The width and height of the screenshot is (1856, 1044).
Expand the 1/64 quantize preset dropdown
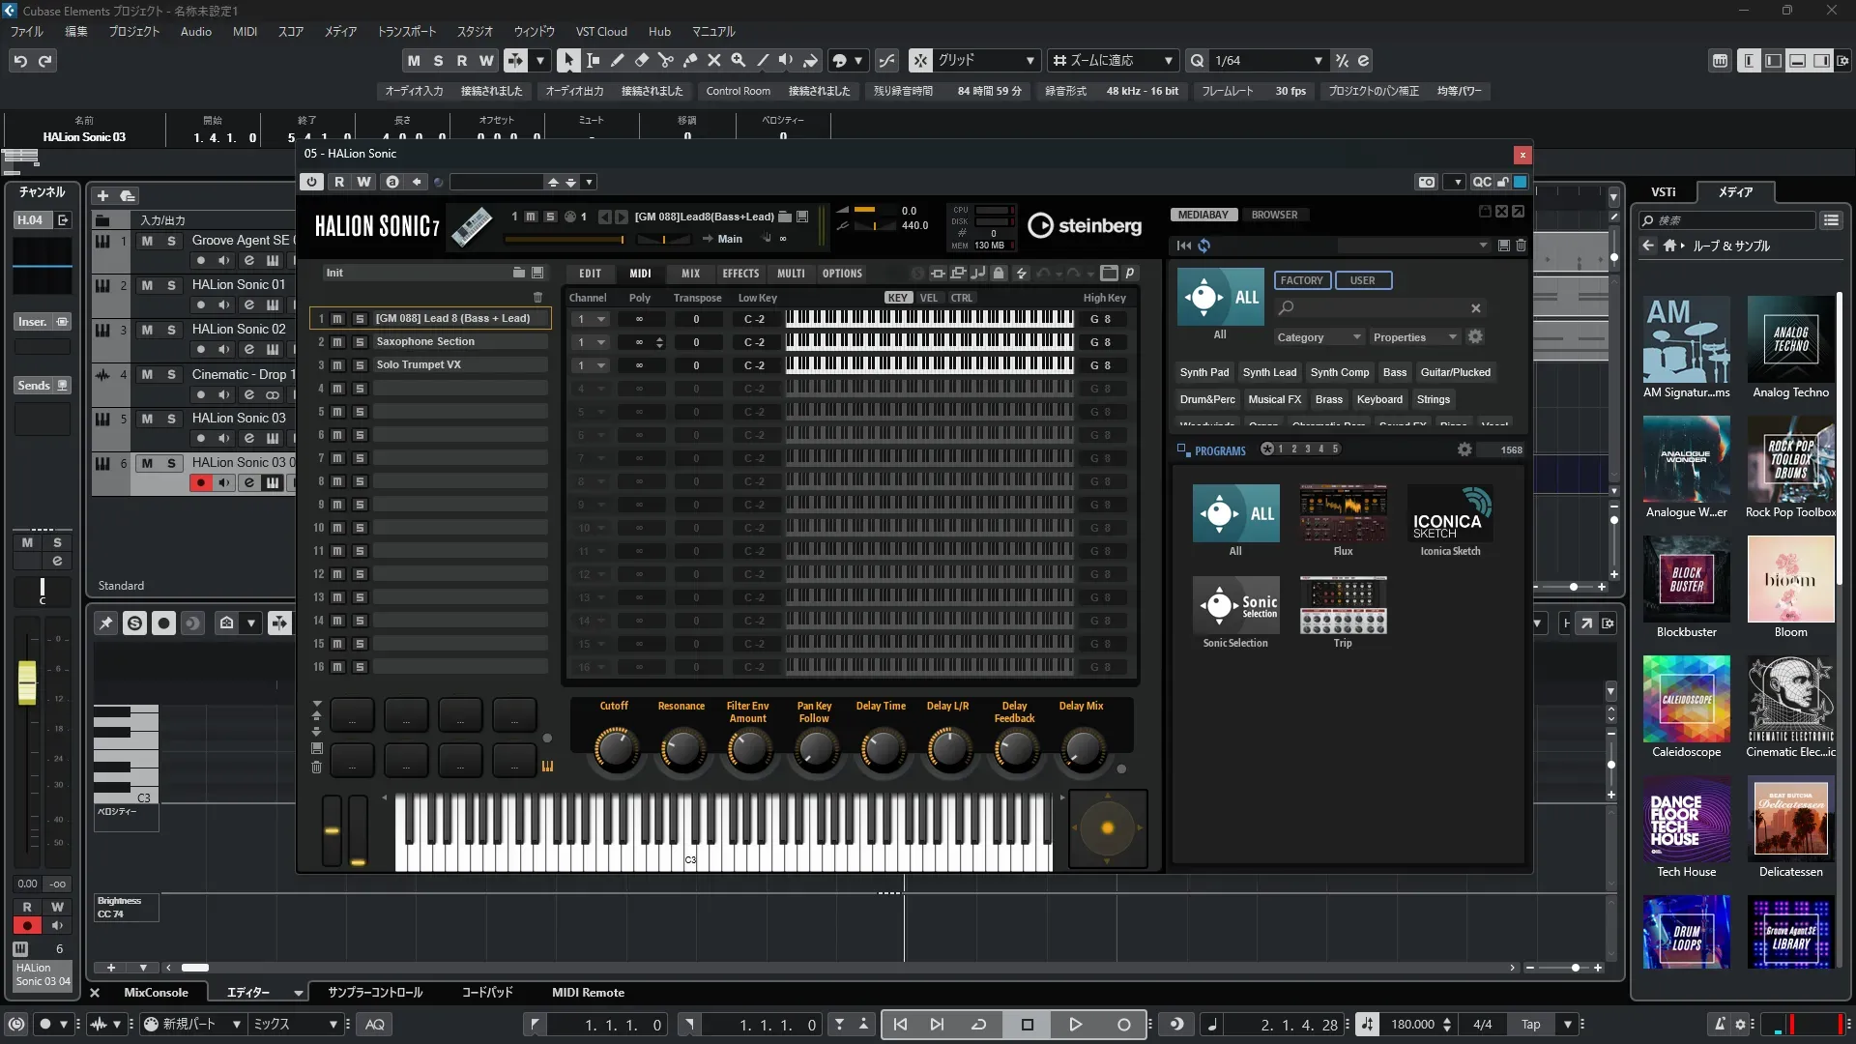pos(1318,60)
